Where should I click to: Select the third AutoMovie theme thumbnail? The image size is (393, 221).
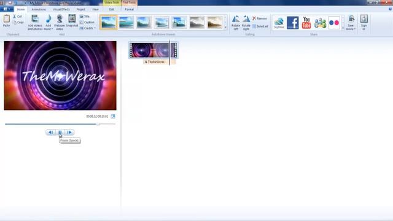tap(144, 22)
